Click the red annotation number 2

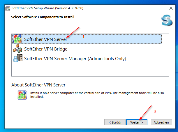(x=155, y=111)
